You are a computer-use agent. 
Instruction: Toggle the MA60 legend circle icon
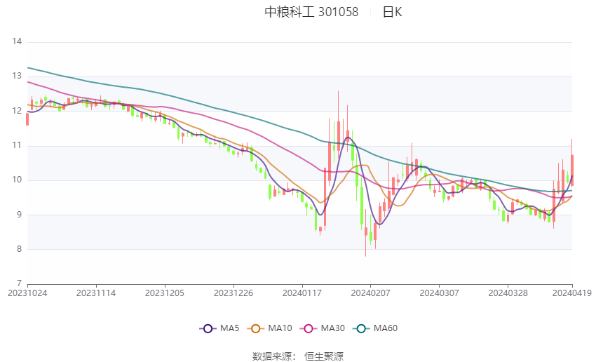(x=361, y=328)
